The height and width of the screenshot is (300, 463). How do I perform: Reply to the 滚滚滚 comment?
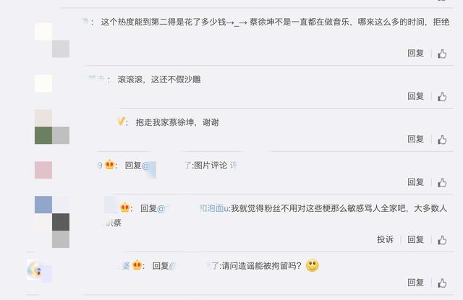click(x=415, y=96)
